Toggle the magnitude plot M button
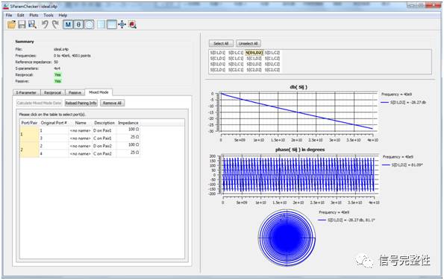 pos(68,25)
